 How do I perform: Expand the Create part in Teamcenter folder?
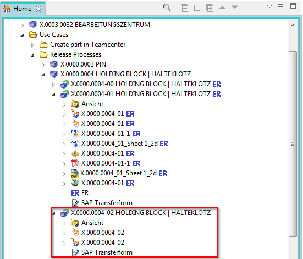tap(32, 45)
